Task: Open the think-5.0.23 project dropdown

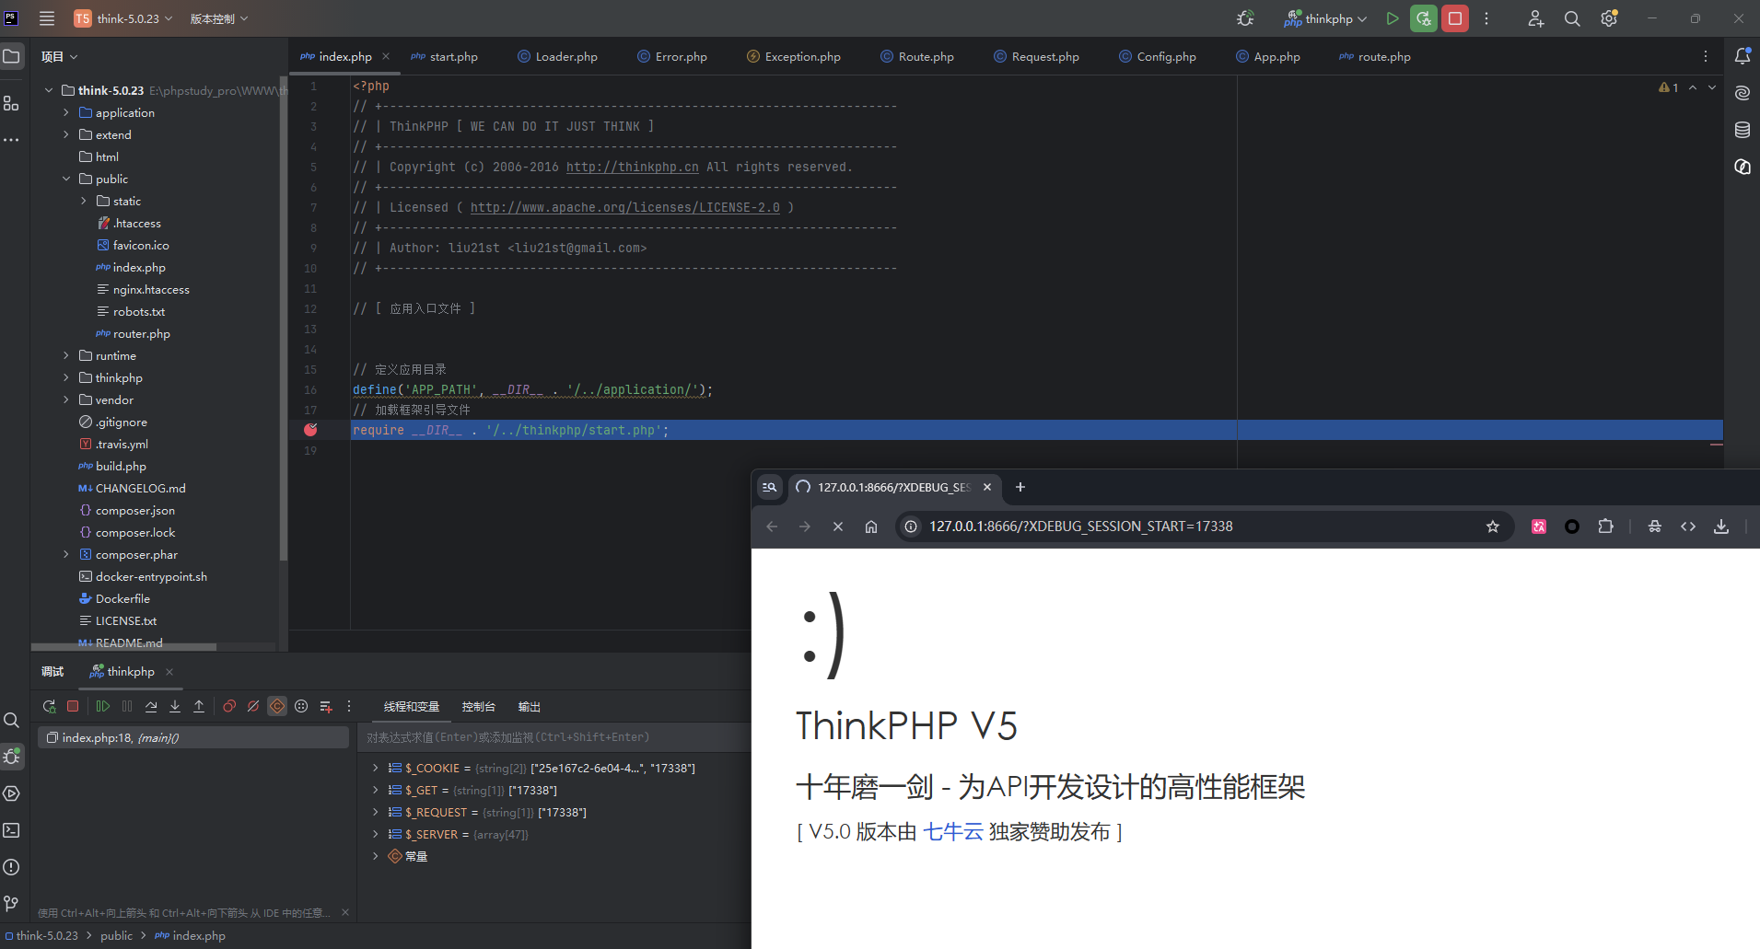Action: click(124, 18)
